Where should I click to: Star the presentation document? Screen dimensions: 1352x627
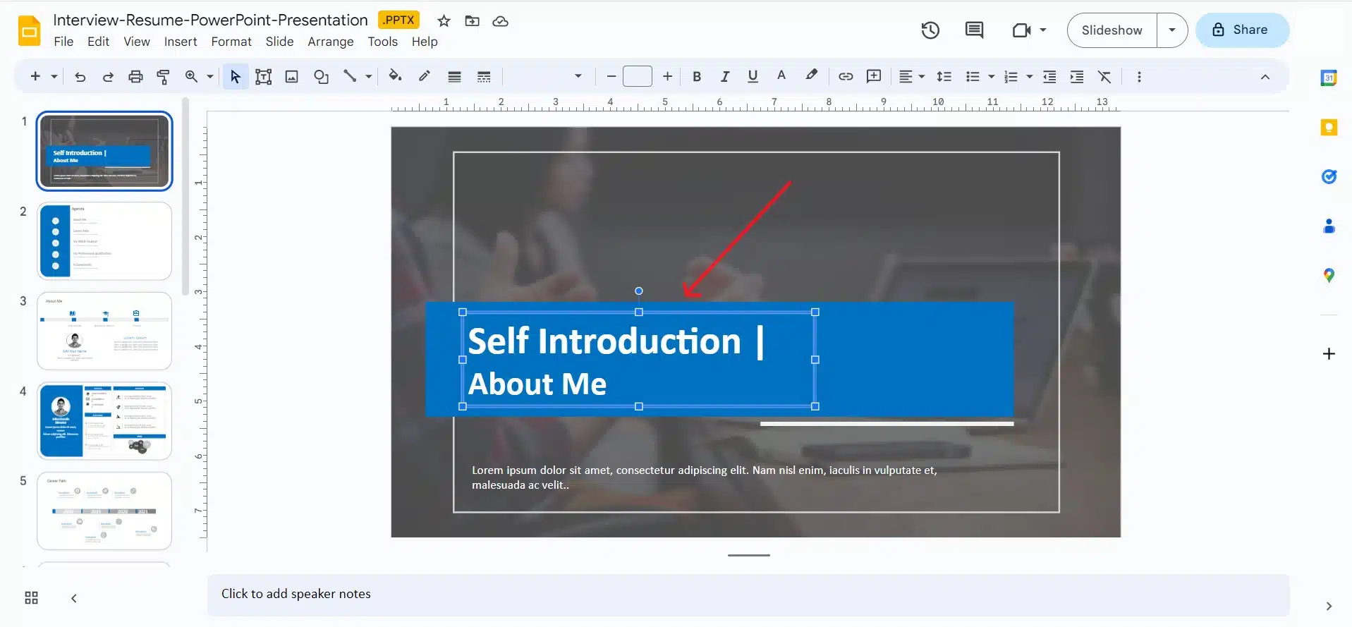click(x=444, y=21)
